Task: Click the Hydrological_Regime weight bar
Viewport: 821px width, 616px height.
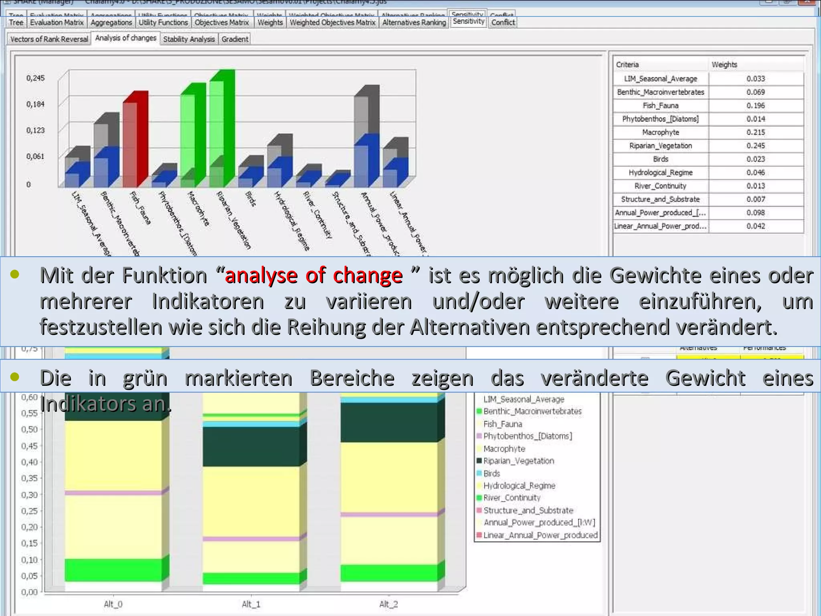Action: pyautogui.click(x=280, y=161)
